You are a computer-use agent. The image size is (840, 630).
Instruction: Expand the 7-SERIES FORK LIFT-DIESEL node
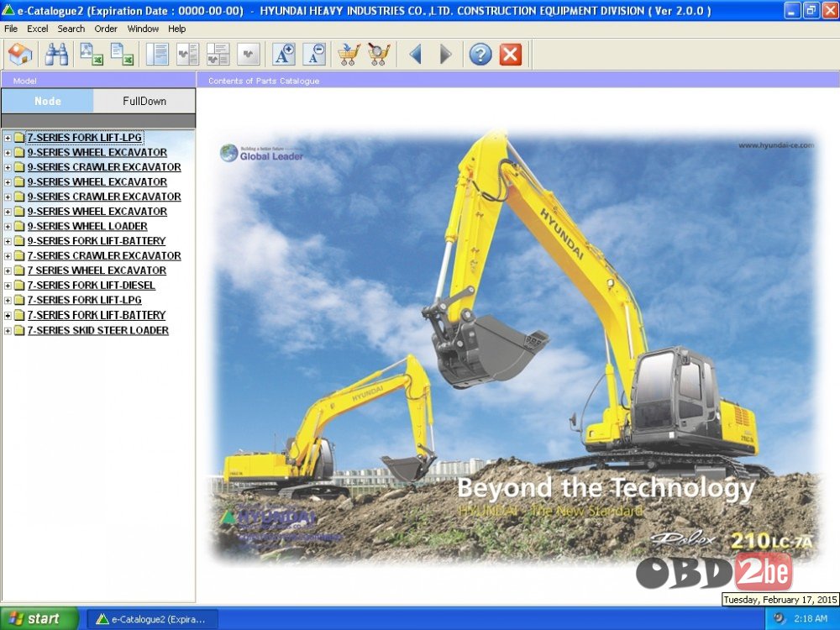(x=8, y=286)
